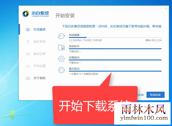Close the 小白系统 window
Screen dimensions: 172x126
166,8
